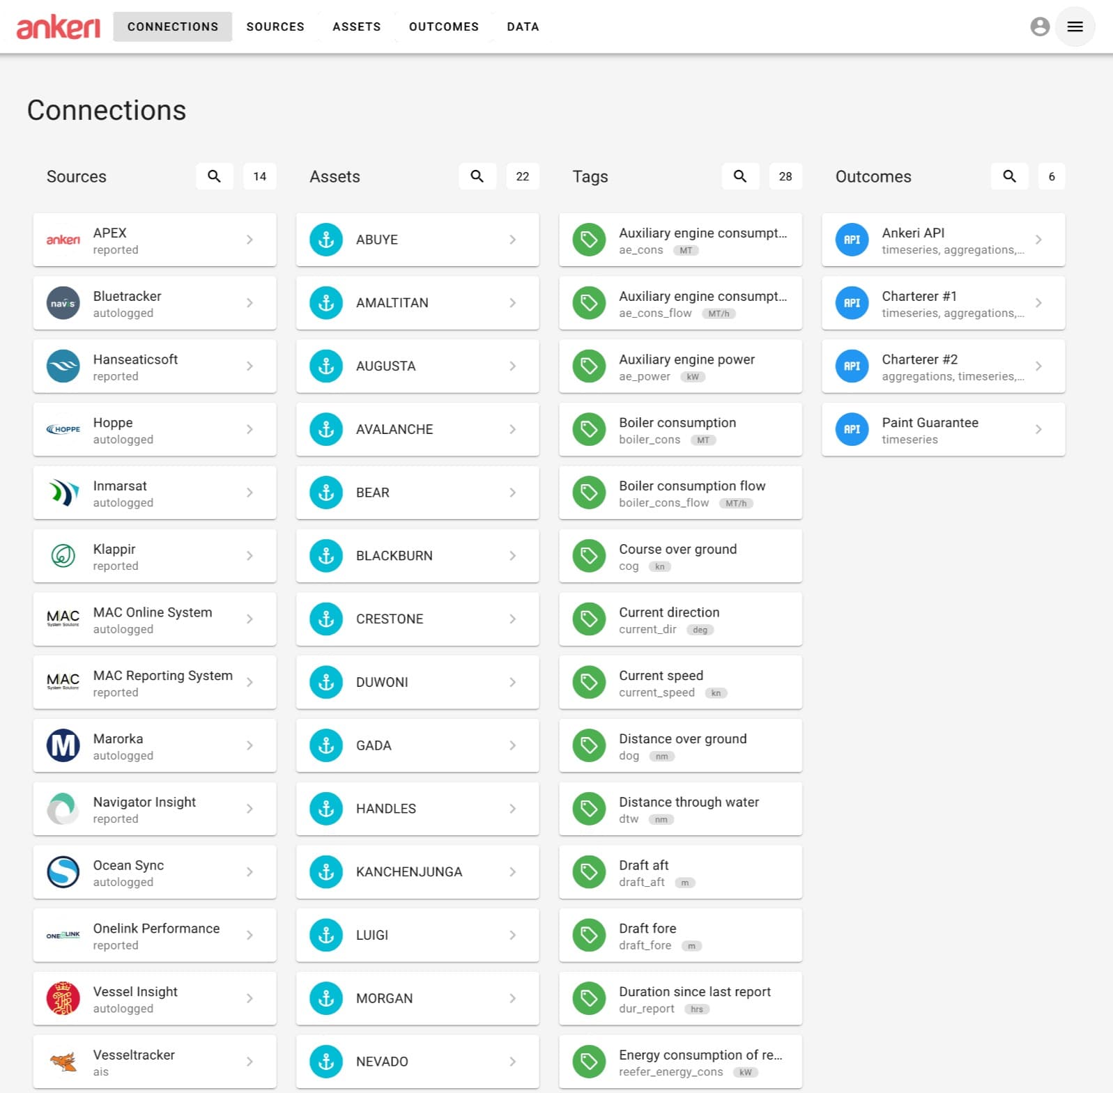Expand the Maersk... Onelink Performance chevron
This screenshot has width=1113, height=1093.
[x=250, y=935]
